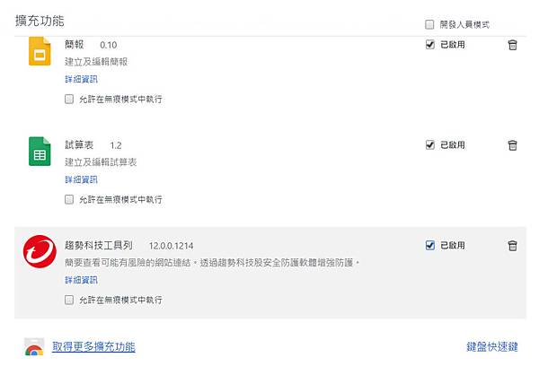View 詳細資訊 for the 試算表 extension
This screenshot has height=366, width=539.
tap(81, 179)
